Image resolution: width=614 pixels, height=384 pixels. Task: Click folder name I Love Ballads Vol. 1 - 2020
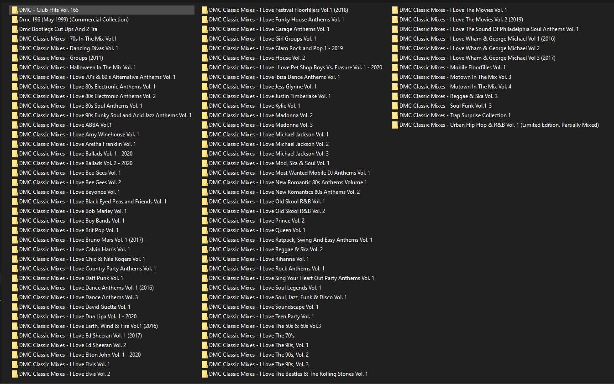[x=76, y=154]
